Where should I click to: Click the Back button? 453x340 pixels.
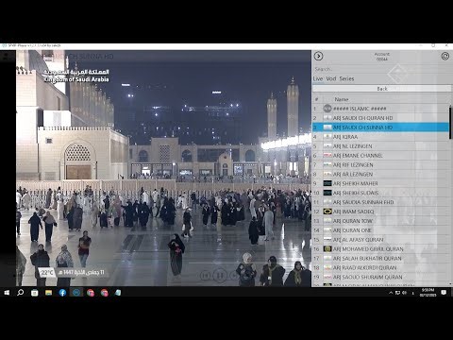point(382,89)
